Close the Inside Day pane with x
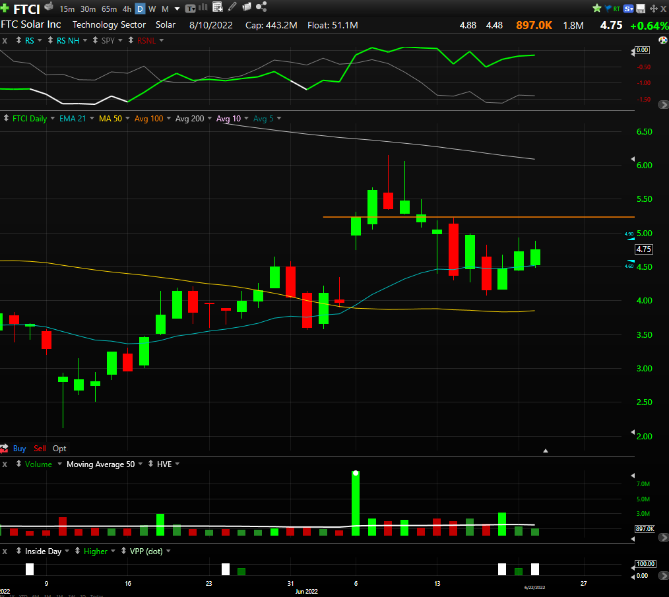 click(x=5, y=551)
